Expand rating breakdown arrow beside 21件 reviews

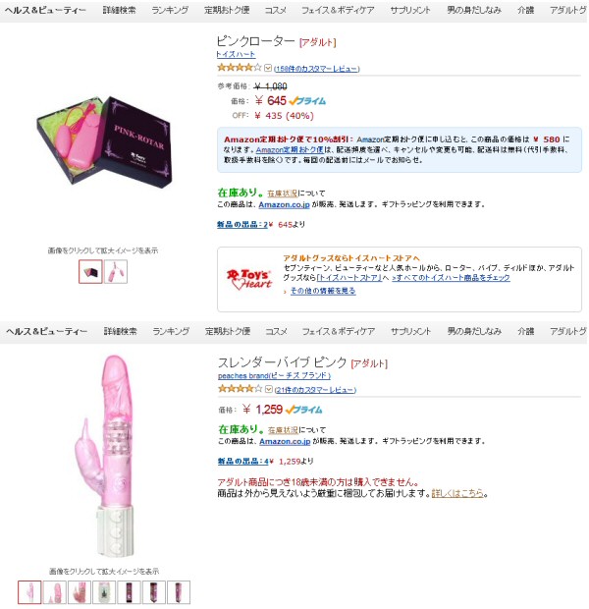[269, 389]
